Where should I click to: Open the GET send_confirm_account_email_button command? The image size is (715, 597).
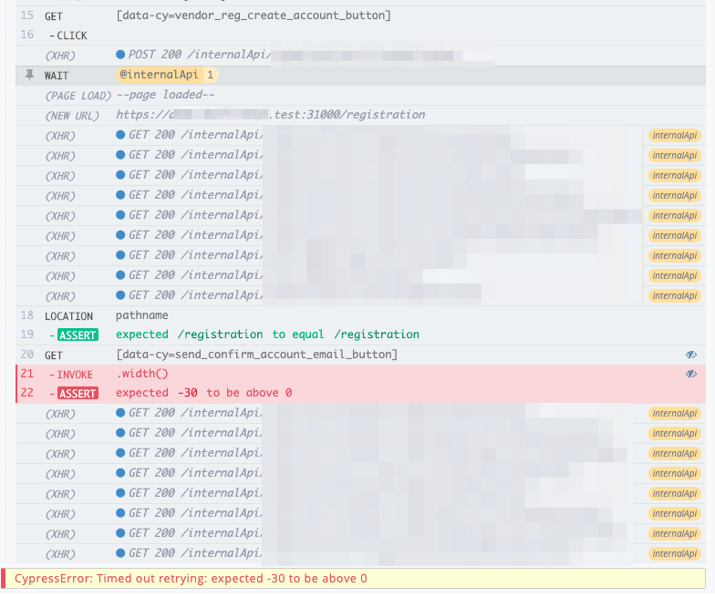pos(360,355)
